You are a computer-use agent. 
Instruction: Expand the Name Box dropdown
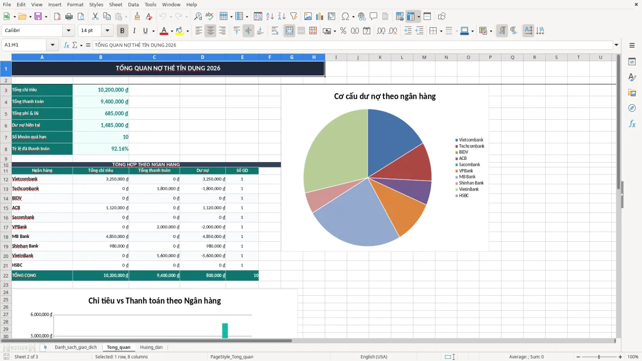(52, 45)
